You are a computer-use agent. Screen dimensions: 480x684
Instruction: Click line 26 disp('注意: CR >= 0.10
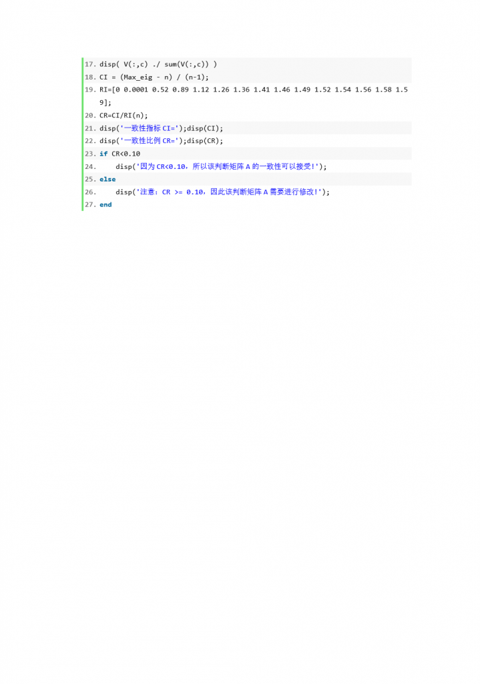tap(222, 192)
